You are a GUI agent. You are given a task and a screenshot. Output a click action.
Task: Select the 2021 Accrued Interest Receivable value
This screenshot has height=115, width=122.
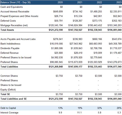click(78, 12)
